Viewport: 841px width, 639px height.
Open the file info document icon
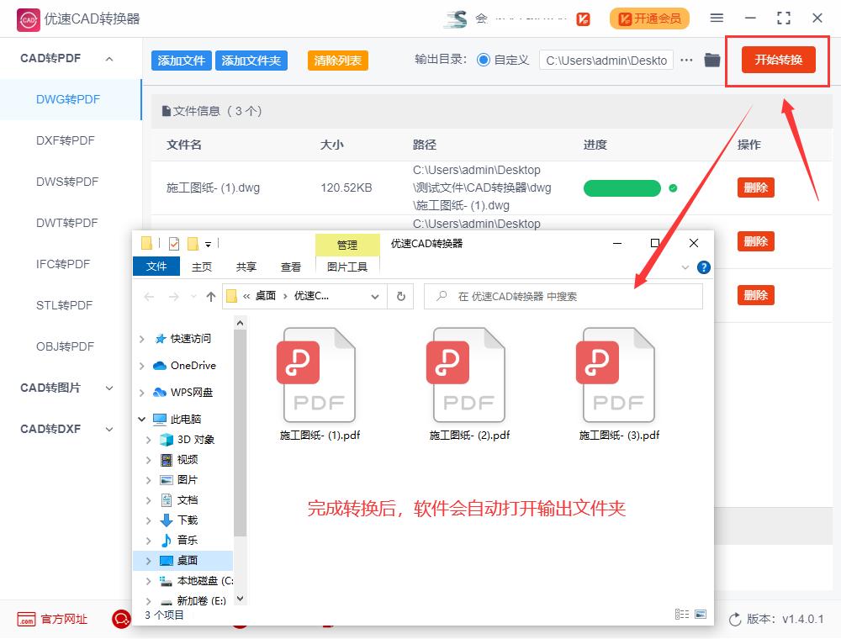click(168, 110)
